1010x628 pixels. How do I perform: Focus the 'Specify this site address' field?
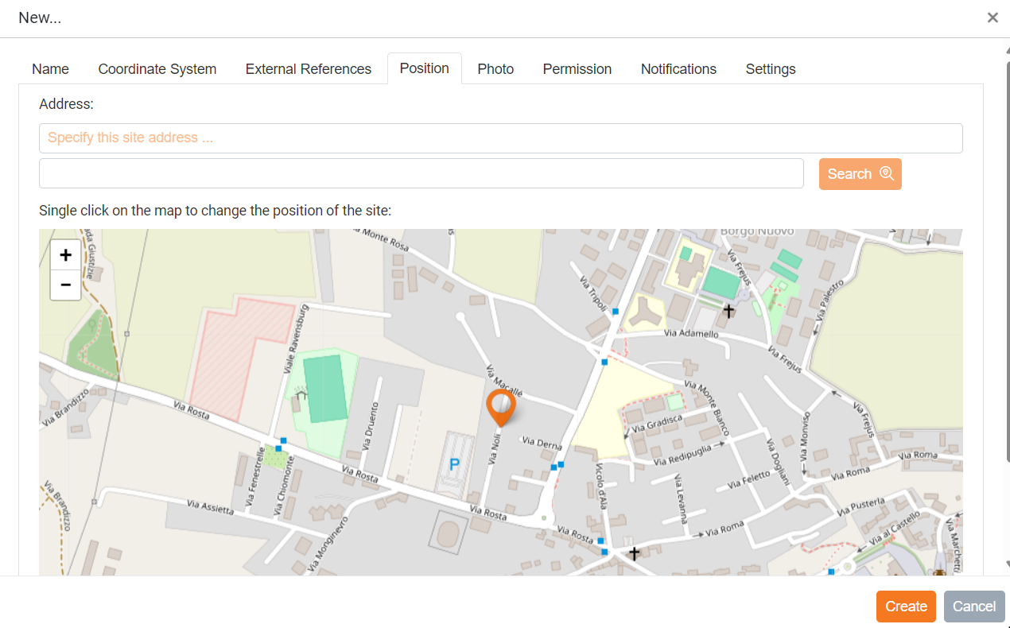(x=500, y=138)
